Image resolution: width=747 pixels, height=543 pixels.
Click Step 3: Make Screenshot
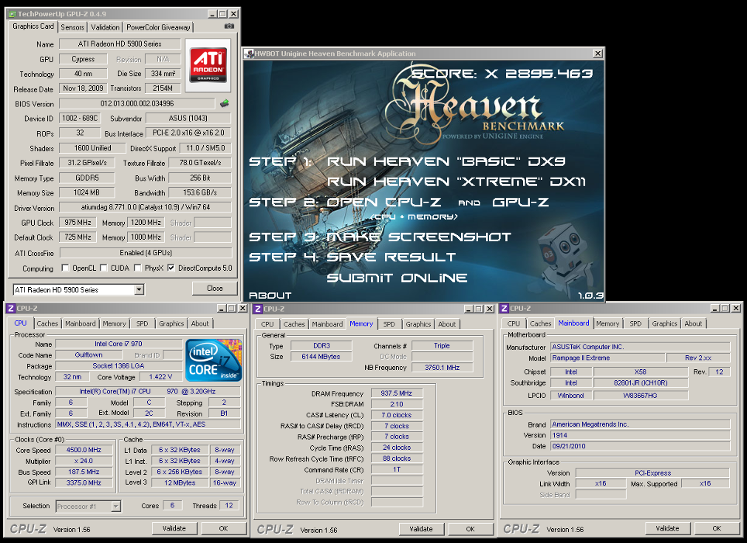coord(380,237)
